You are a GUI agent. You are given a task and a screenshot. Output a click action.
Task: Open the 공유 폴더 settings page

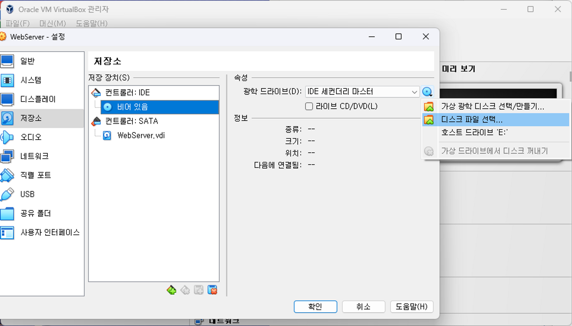click(35, 213)
